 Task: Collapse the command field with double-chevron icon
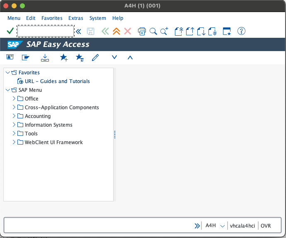(x=79, y=32)
